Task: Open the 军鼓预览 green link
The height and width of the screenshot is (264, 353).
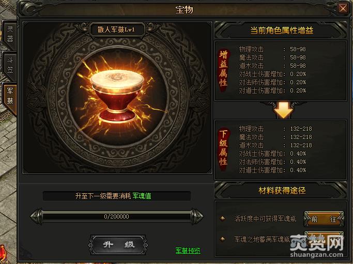Action: click(188, 250)
